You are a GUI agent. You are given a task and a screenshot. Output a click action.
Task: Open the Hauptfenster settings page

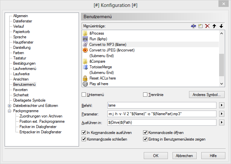click(x=23, y=42)
